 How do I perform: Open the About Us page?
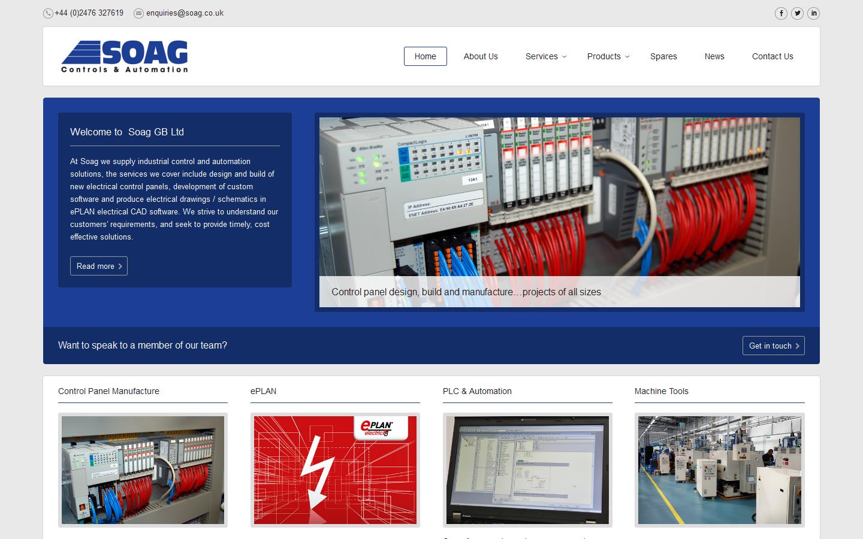[x=481, y=56]
